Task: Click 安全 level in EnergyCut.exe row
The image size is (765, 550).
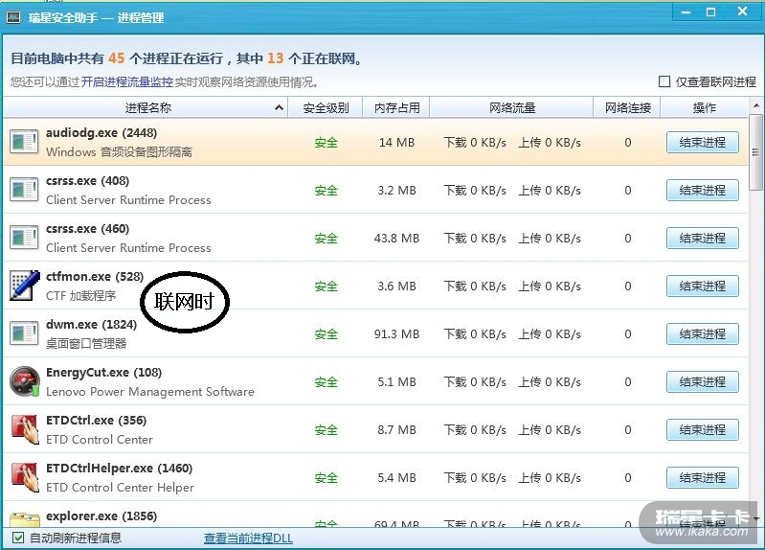Action: click(326, 382)
